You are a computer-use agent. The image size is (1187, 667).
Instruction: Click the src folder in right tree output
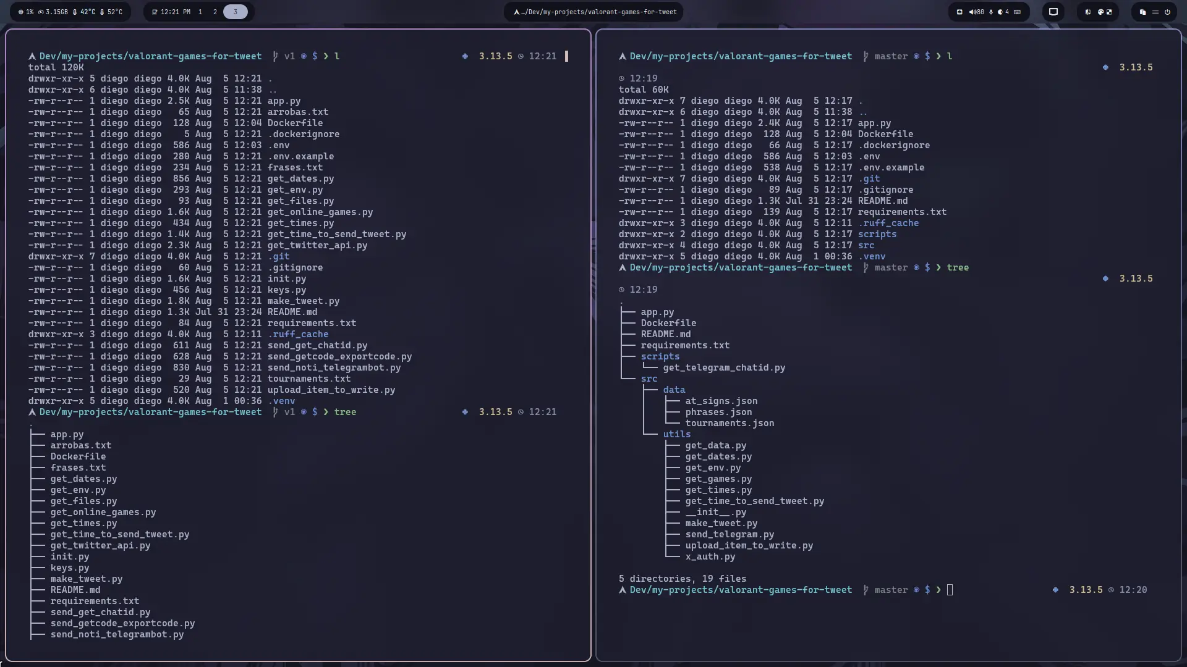click(649, 379)
